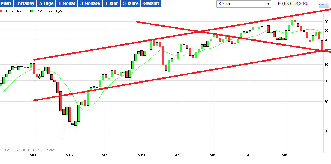
Task: Click the 2013 year axis label
Action: tap(214, 156)
